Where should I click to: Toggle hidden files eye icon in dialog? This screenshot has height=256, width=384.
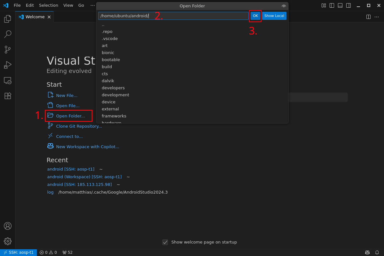pos(284,6)
